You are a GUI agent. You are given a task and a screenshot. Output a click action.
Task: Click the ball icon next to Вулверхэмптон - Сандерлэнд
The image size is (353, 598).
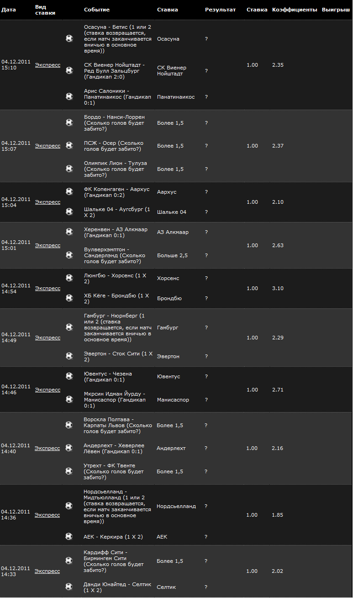pos(69,255)
